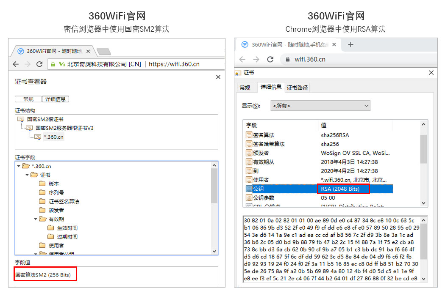Click hex dump scrollbar up arrow
The image size is (445, 296).
pyautogui.click(x=423, y=220)
